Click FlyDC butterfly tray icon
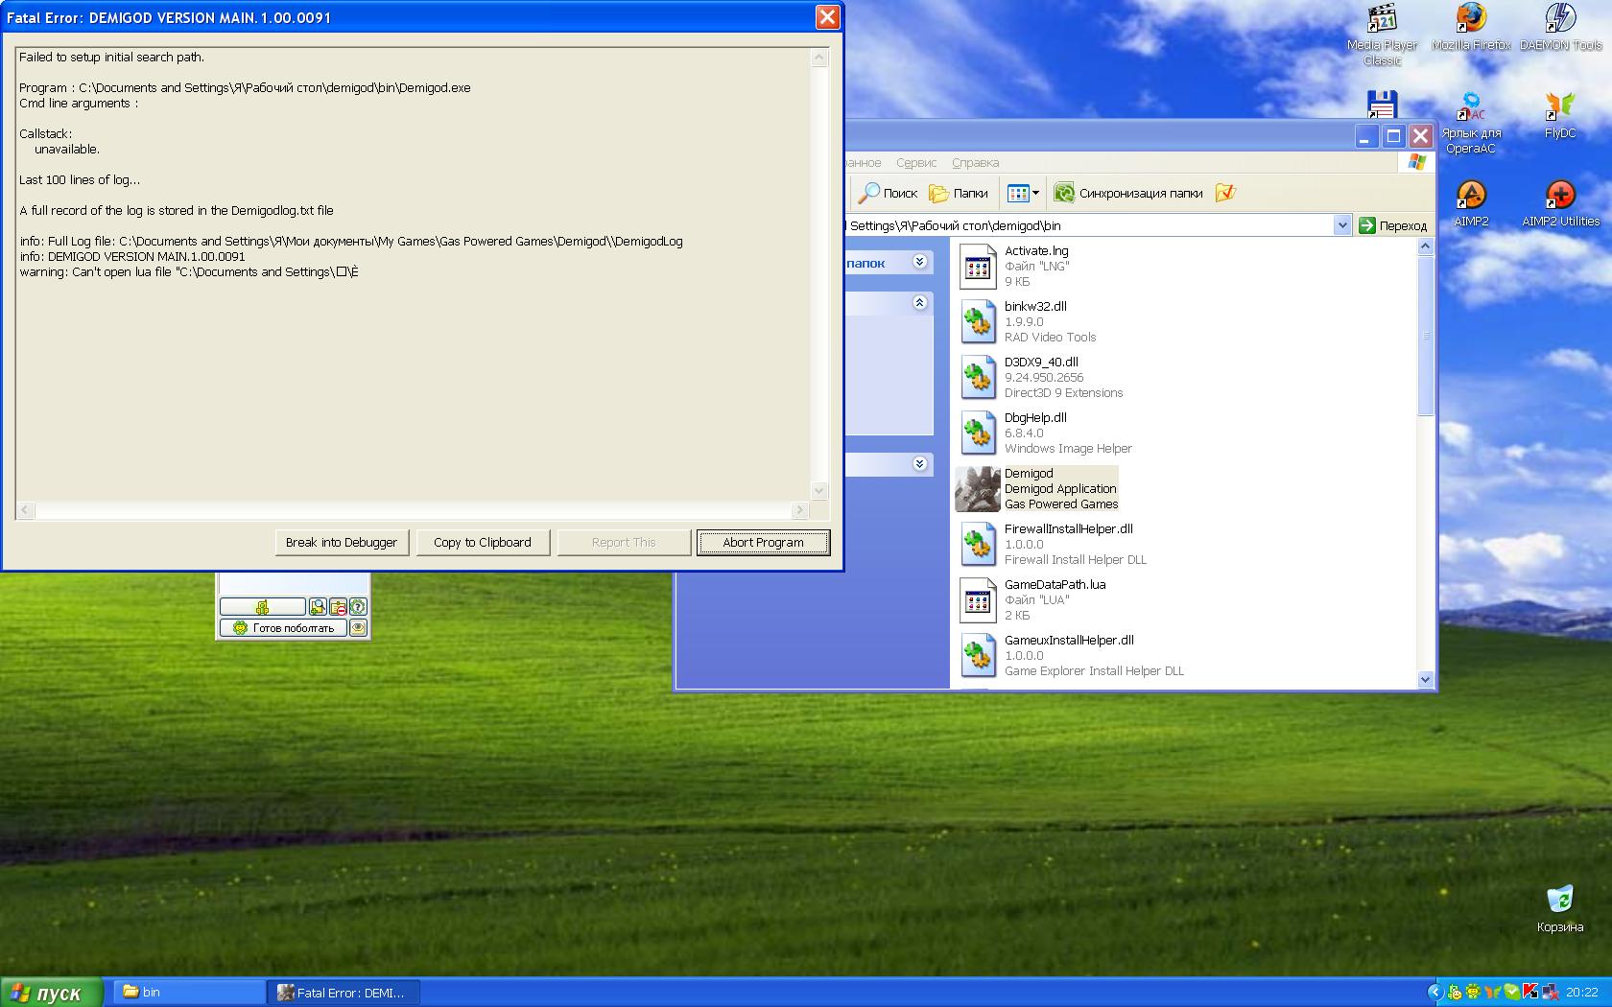The width and height of the screenshot is (1612, 1007). coord(1492,993)
